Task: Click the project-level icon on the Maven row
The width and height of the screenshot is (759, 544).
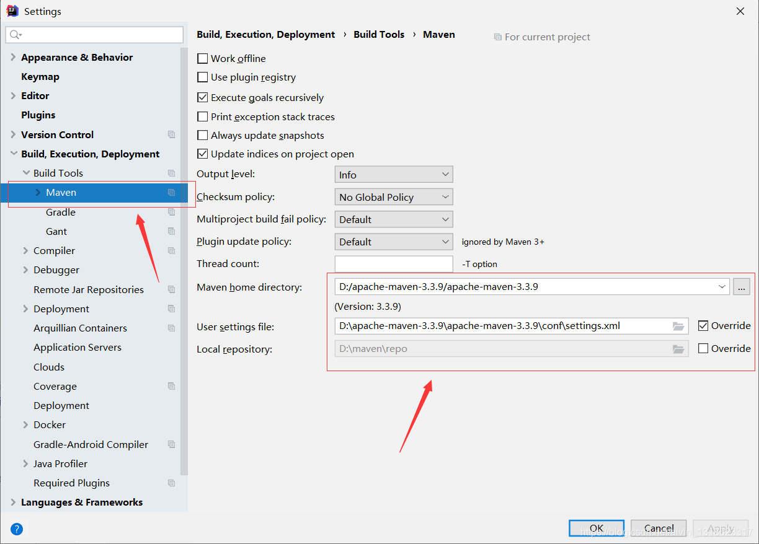Action: click(x=172, y=193)
